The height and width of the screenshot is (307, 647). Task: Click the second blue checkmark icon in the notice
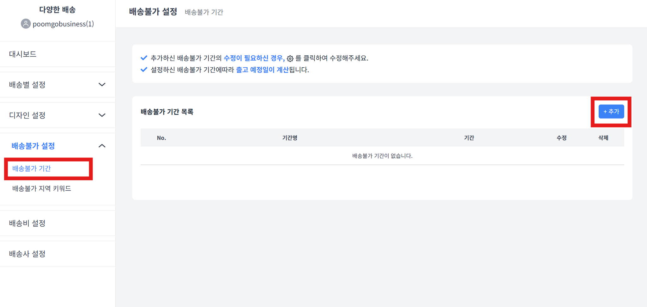pyautogui.click(x=144, y=70)
